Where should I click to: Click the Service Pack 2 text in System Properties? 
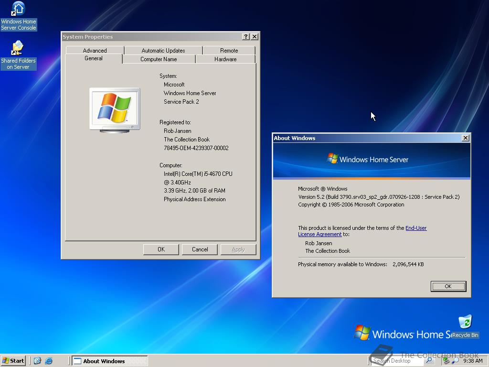(x=181, y=102)
